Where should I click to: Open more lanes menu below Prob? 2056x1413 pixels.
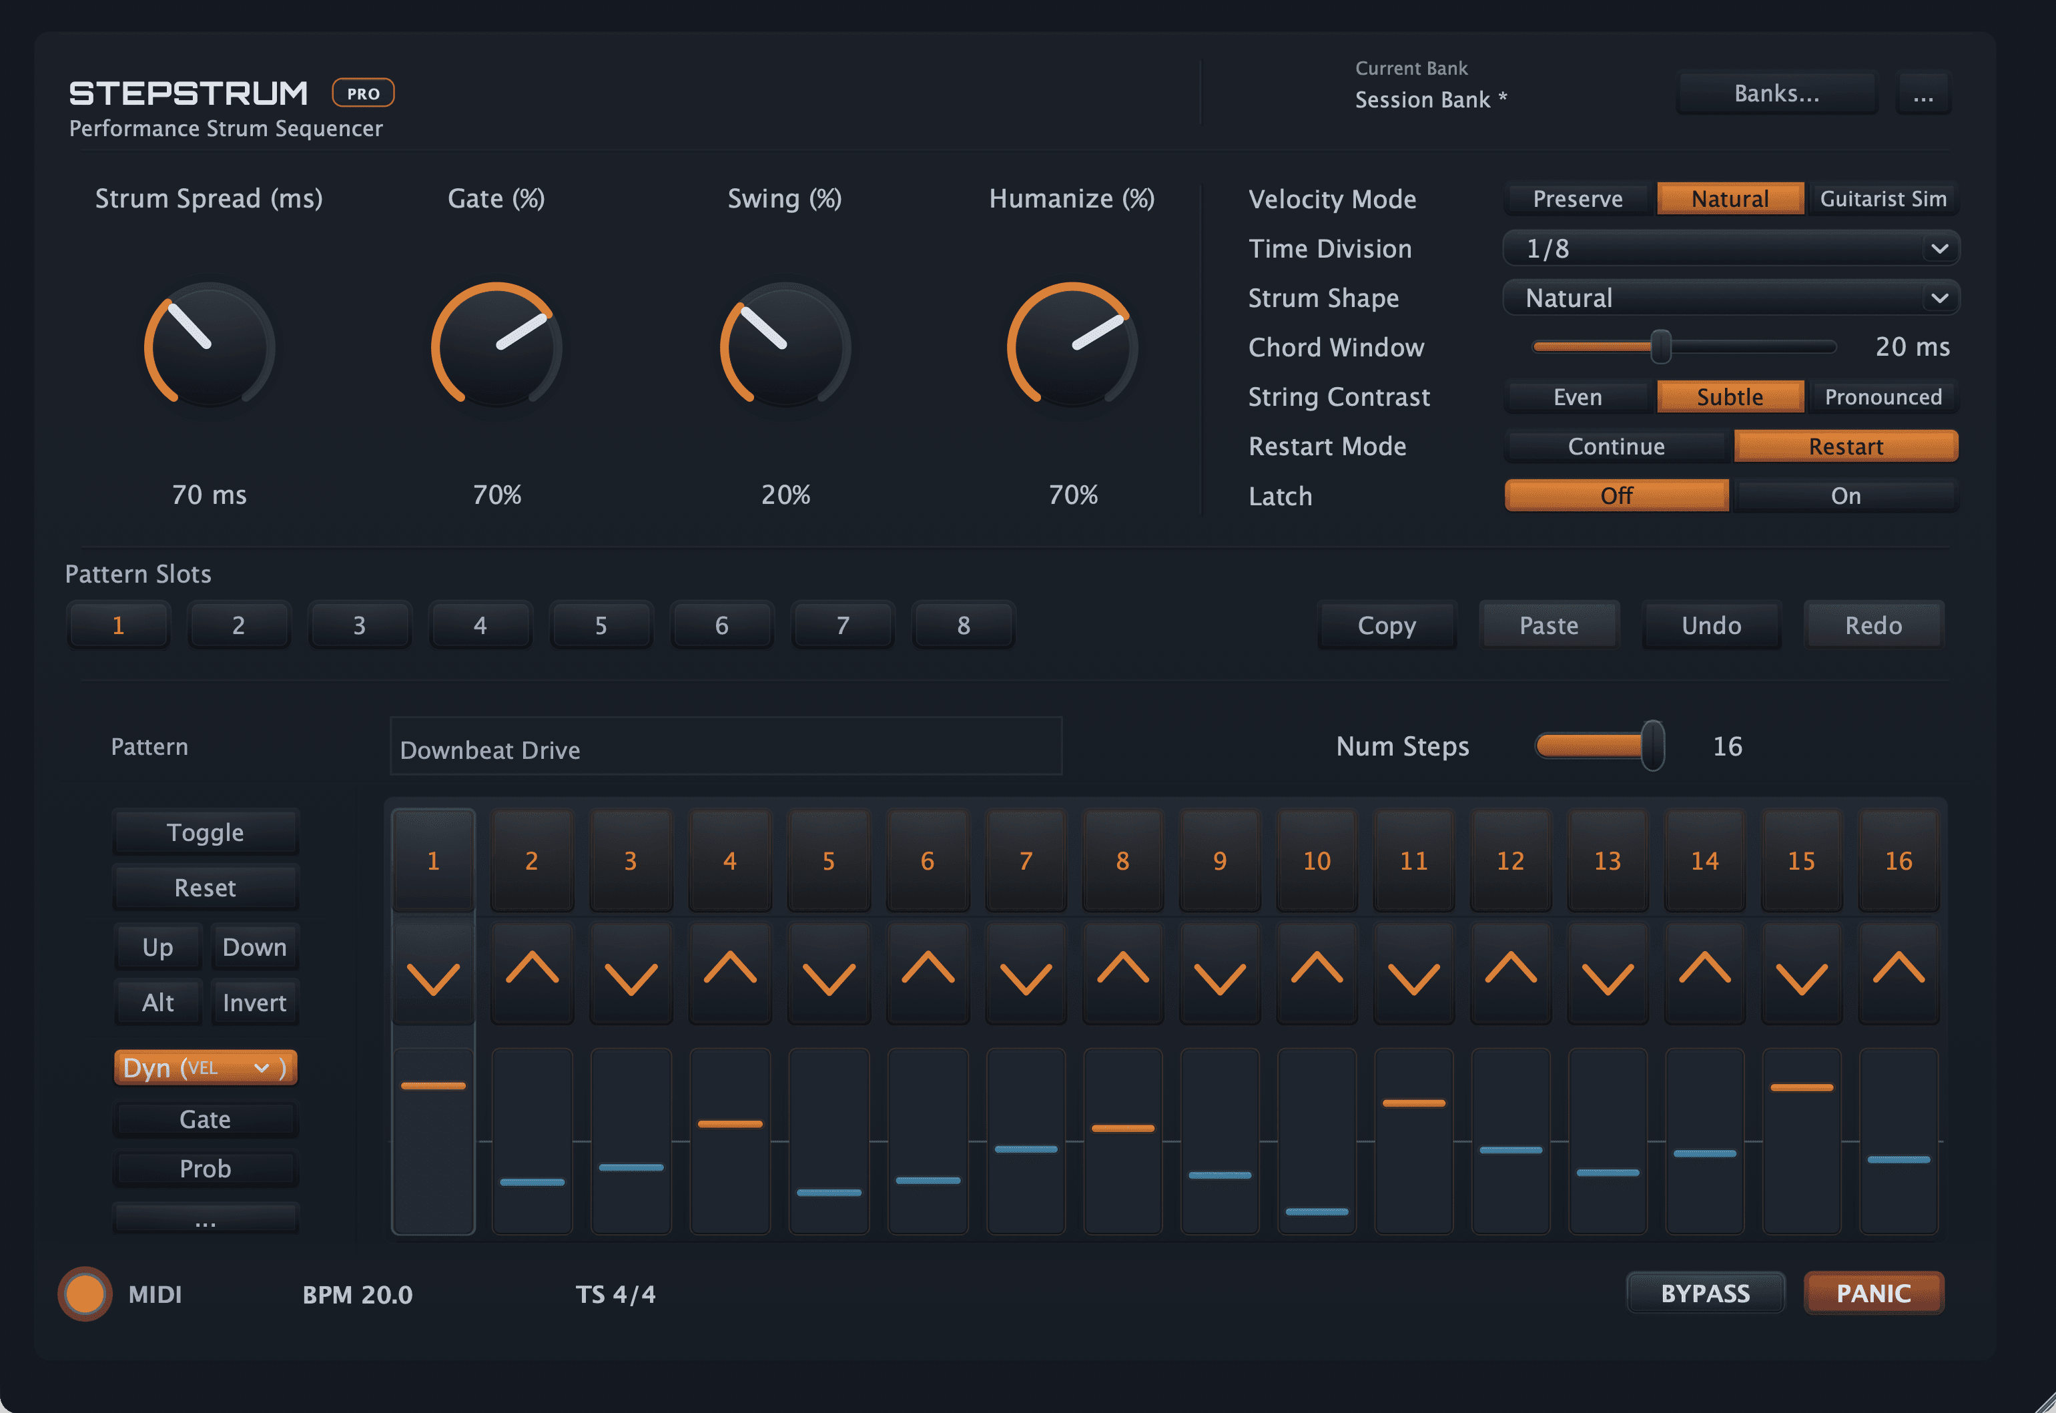206,1219
